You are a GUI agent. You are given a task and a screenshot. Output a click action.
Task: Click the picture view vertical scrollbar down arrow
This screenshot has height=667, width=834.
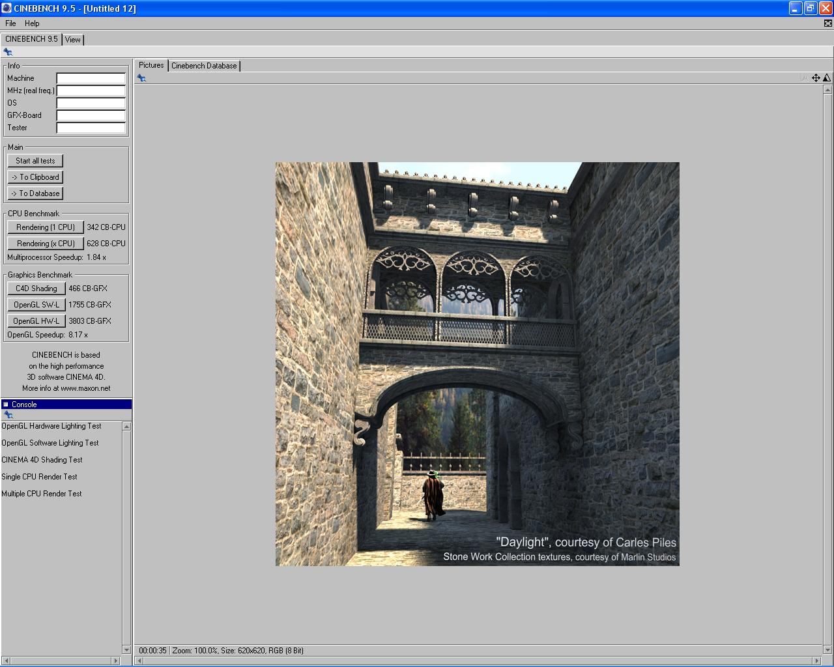(827, 649)
